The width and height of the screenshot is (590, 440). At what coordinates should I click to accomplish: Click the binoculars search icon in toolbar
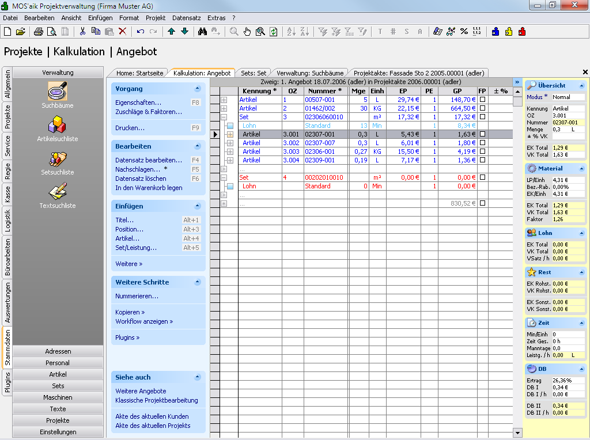[x=202, y=32]
